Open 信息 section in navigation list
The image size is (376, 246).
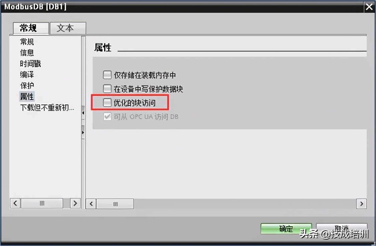point(27,53)
